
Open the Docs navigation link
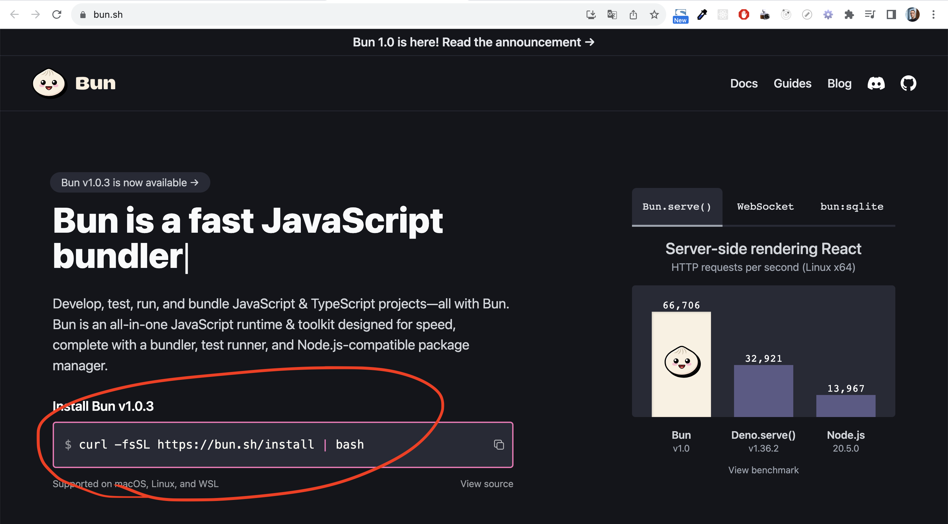coord(744,84)
